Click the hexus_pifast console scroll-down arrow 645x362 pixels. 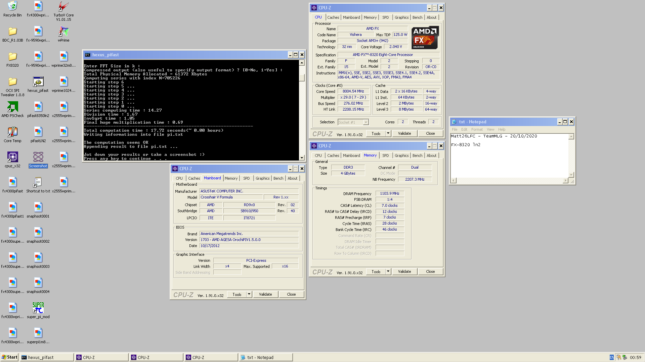302,158
